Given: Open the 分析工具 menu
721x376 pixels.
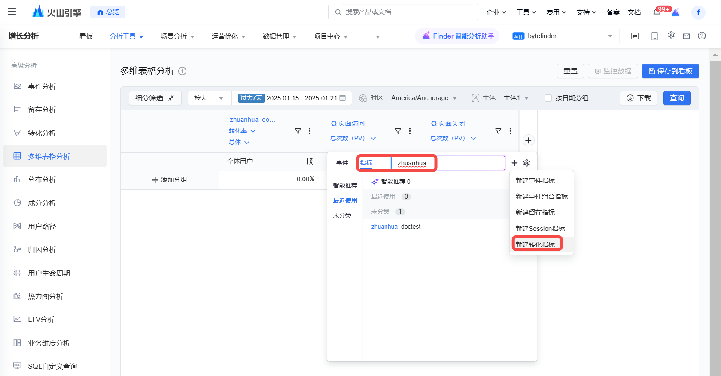Looking at the screenshot, I should tap(126, 36).
